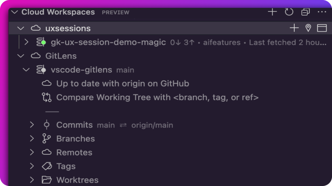Viewport: 332px width, 186px height.
Task: Collapse the vscode-gitlens repository
Action: coord(26,70)
